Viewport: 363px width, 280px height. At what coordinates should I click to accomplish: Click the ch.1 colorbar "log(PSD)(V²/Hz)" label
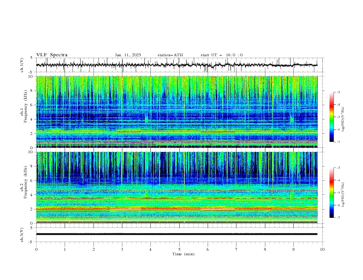pos(343,119)
